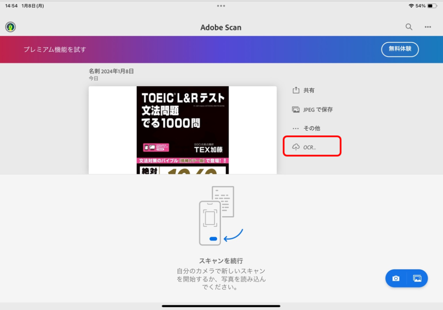Tap the iPad home indicator bar
Viewport: 443px width, 310px height.
tap(221, 306)
